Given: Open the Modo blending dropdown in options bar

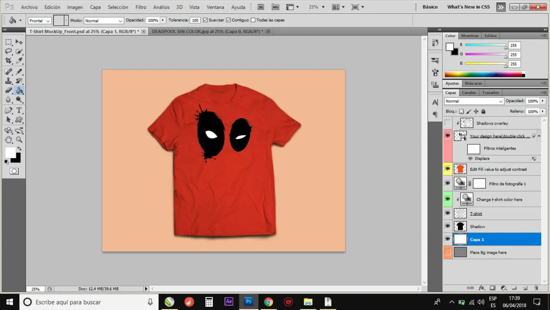Looking at the screenshot, I should pyautogui.click(x=104, y=21).
